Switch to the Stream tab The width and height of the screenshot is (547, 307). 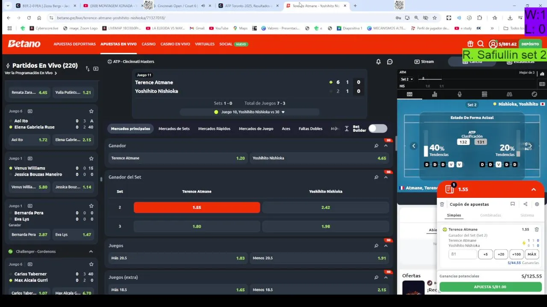click(424, 62)
